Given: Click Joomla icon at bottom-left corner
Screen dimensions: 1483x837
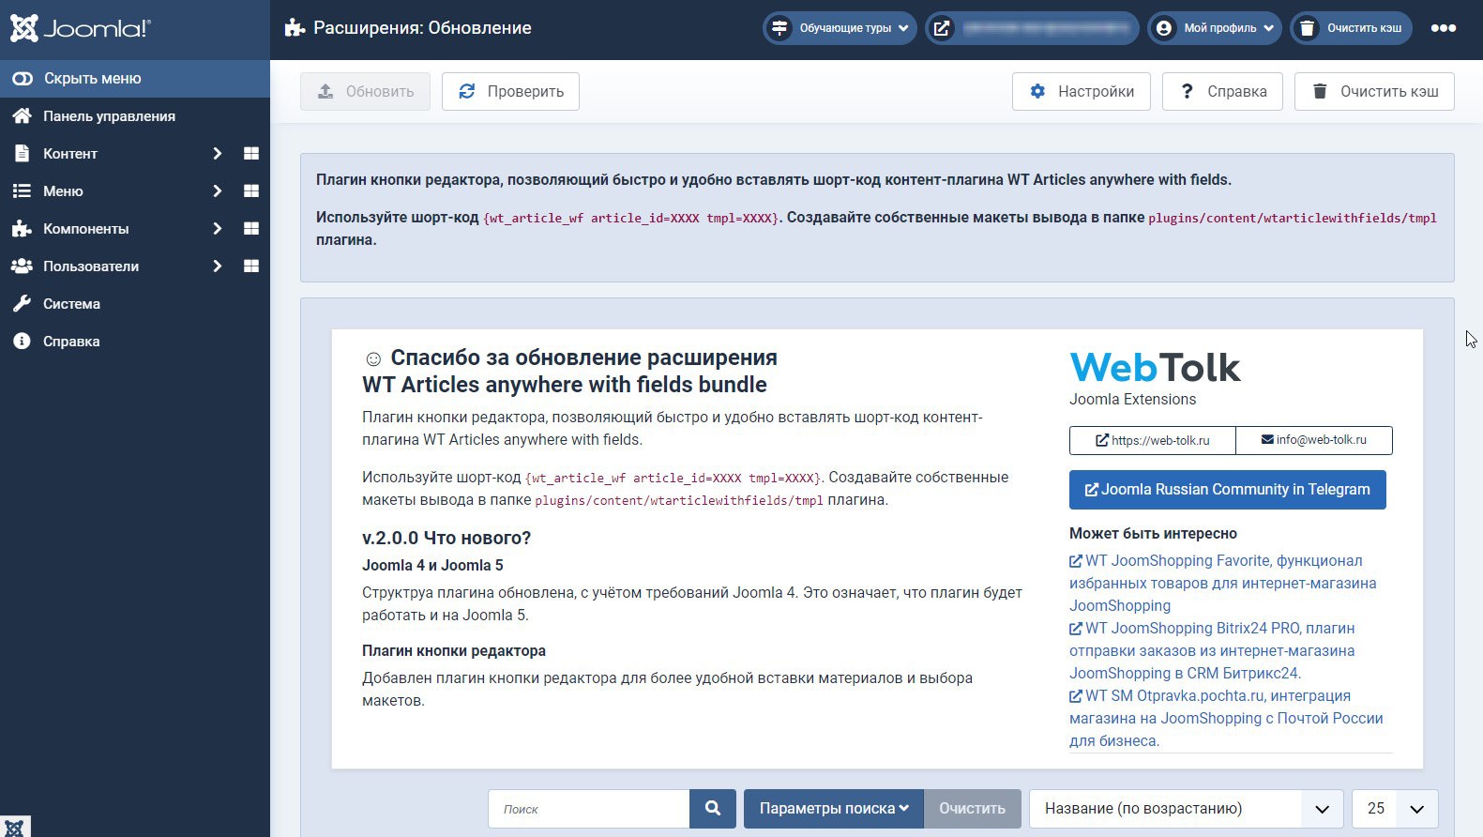Looking at the screenshot, I should 14,827.
